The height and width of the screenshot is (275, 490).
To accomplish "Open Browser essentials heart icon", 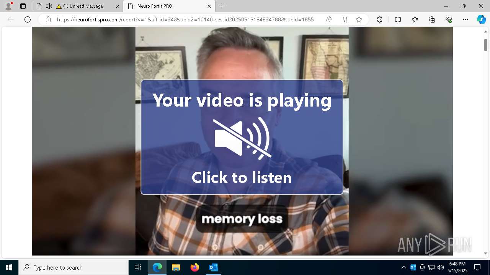I will click(449, 19).
